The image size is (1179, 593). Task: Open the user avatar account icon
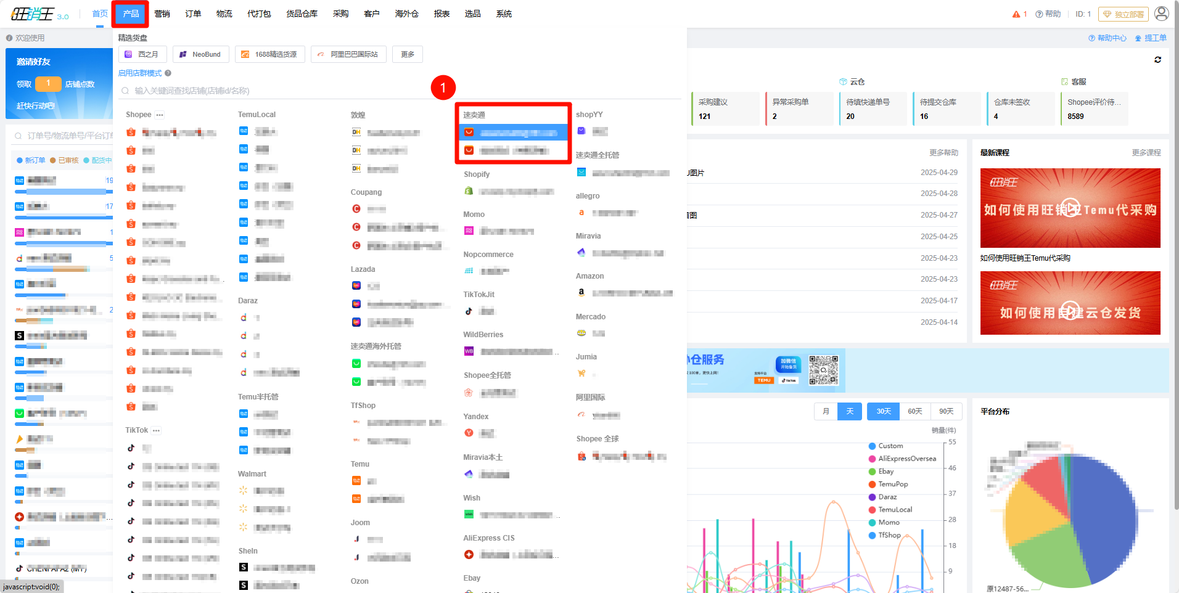pyautogui.click(x=1161, y=14)
